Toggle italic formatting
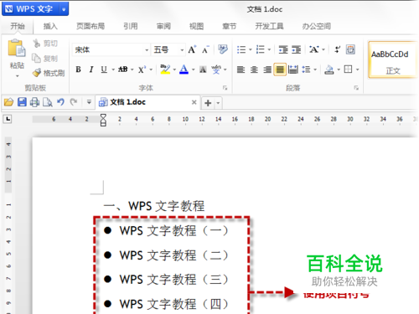Viewport: 419px width, 314px height. pos(91,69)
